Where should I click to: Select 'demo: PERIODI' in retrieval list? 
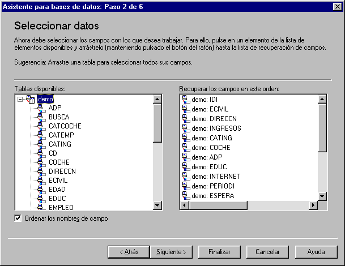(213, 186)
